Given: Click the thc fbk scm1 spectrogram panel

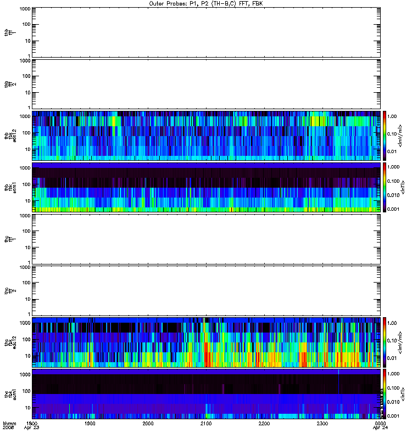Looking at the screenshot, I should (207, 394).
